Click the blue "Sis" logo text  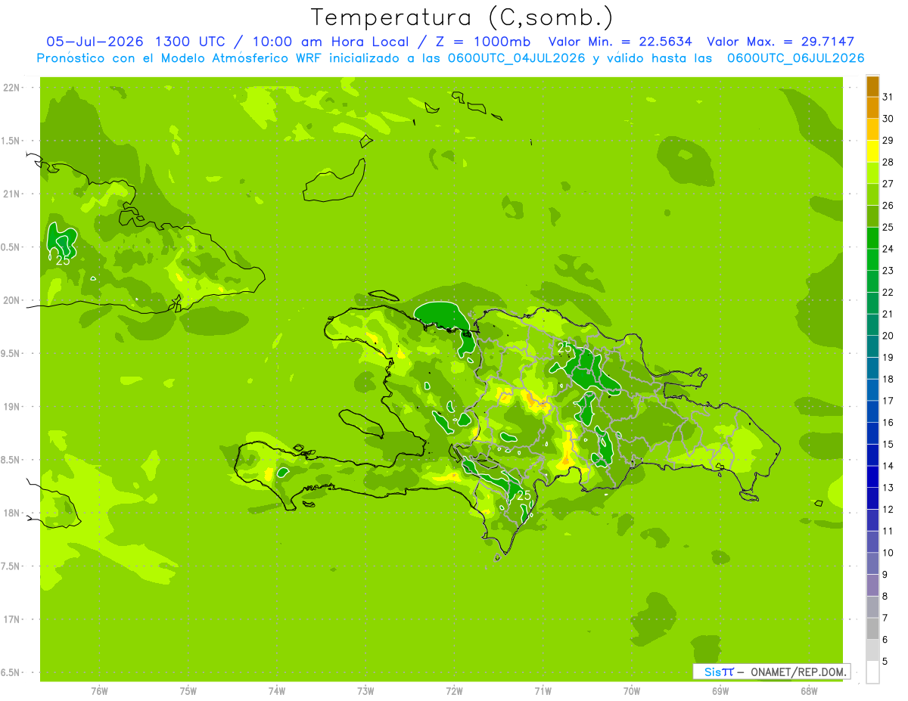point(712,672)
